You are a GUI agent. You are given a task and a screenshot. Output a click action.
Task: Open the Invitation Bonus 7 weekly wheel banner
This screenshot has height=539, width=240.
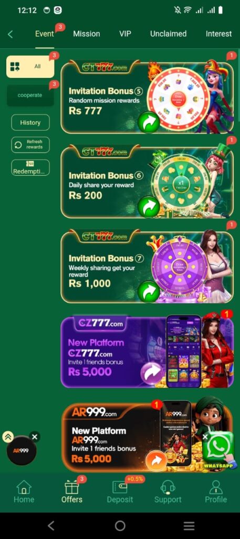[147, 267]
